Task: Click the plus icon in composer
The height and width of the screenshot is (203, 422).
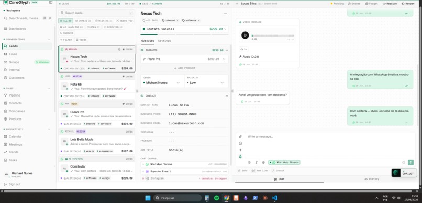Action: pyautogui.click(x=240, y=150)
